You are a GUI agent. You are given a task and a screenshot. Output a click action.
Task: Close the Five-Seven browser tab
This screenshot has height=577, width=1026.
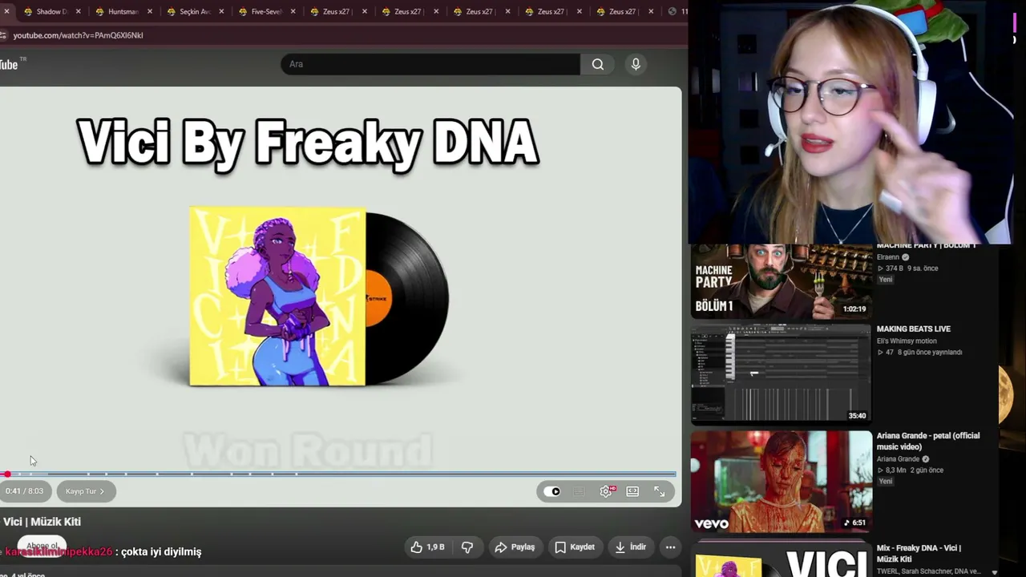tap(293, 12)
